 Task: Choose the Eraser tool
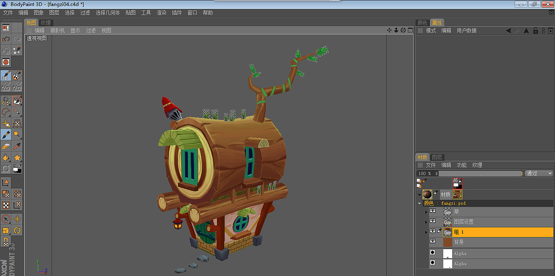[x=6, y=146]
